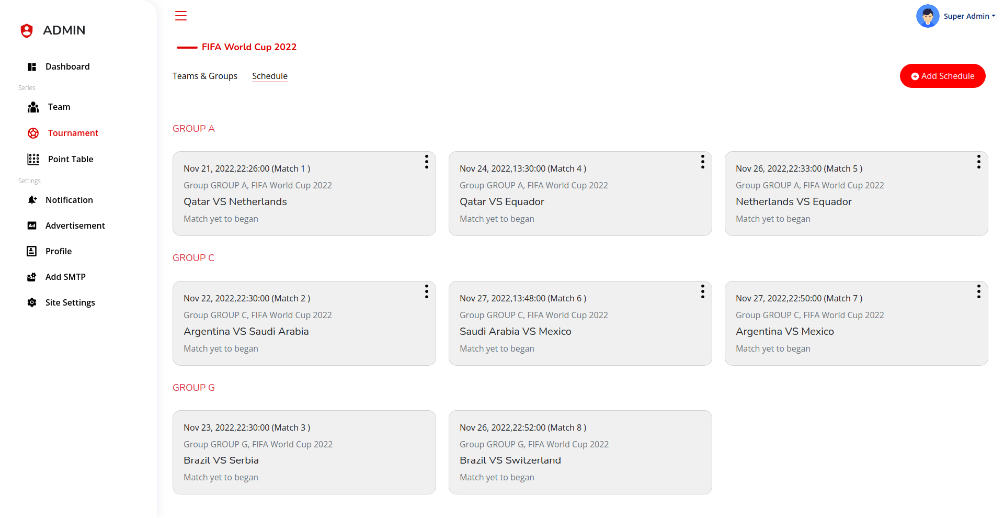This screenshot has width=1004, height=518.
Task: Click the Nov 24, 2022 Match 4 date
Action: (523, 169)
